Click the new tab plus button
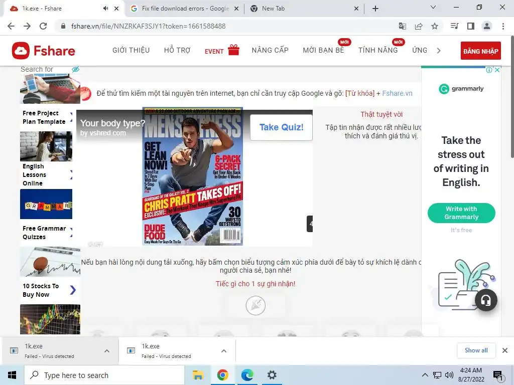This screenshot has width=514, height=385. (x=375, y=9)
